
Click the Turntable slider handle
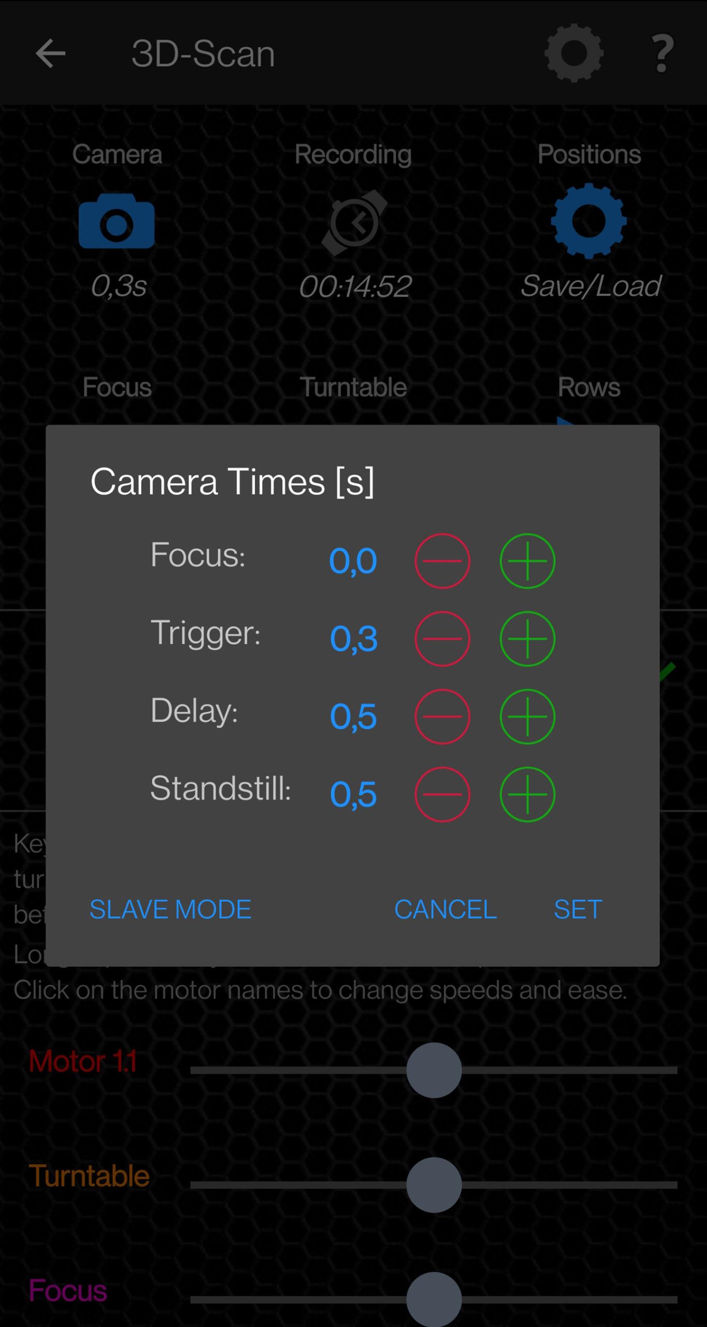point(434,1185)
